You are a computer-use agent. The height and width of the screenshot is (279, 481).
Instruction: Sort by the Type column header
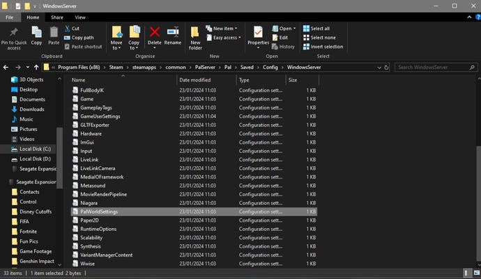261,80
